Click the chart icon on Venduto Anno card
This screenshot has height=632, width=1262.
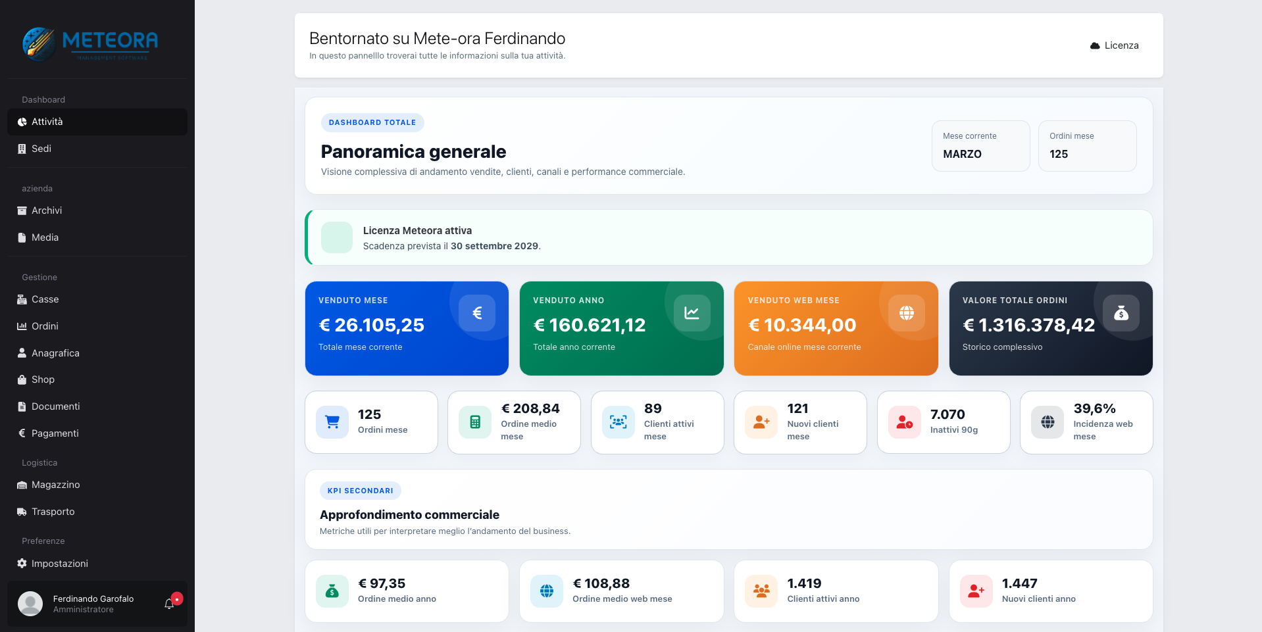692,313
